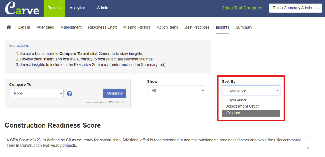Switch to the Details tab
325x157 pixels.
click(x=24, y=27)
